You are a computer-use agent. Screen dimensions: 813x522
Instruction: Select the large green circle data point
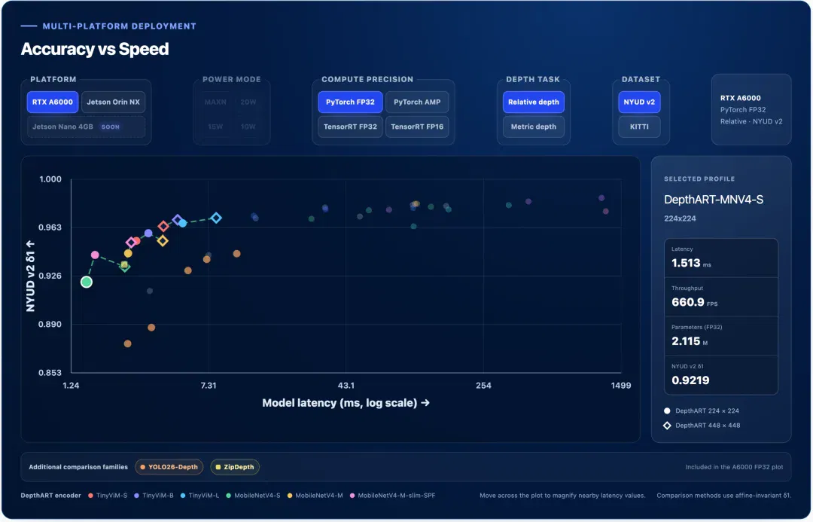87,282
